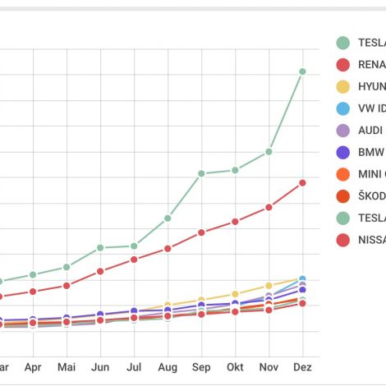
Task: Click the orange MINI legend marker
Action: tap(342, 174)
